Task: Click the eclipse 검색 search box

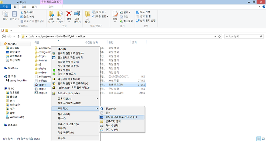Action: pyautogui.click(x=244, y=36)
